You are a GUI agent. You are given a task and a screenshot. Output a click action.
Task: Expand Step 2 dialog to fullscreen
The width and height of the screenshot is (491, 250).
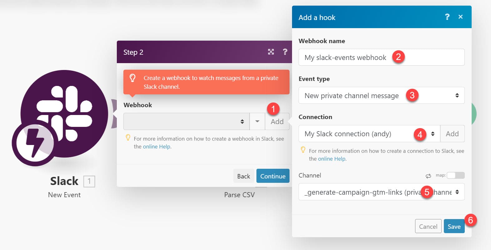(271, 52)
